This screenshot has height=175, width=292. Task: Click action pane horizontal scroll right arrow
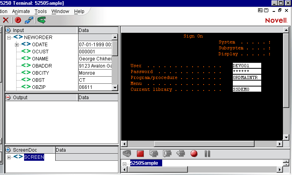pyautogui.click(x=279, y=169)
